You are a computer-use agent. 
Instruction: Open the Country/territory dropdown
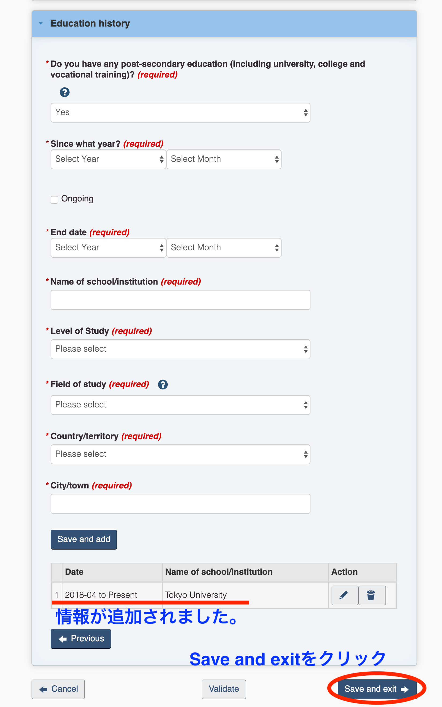180,454
